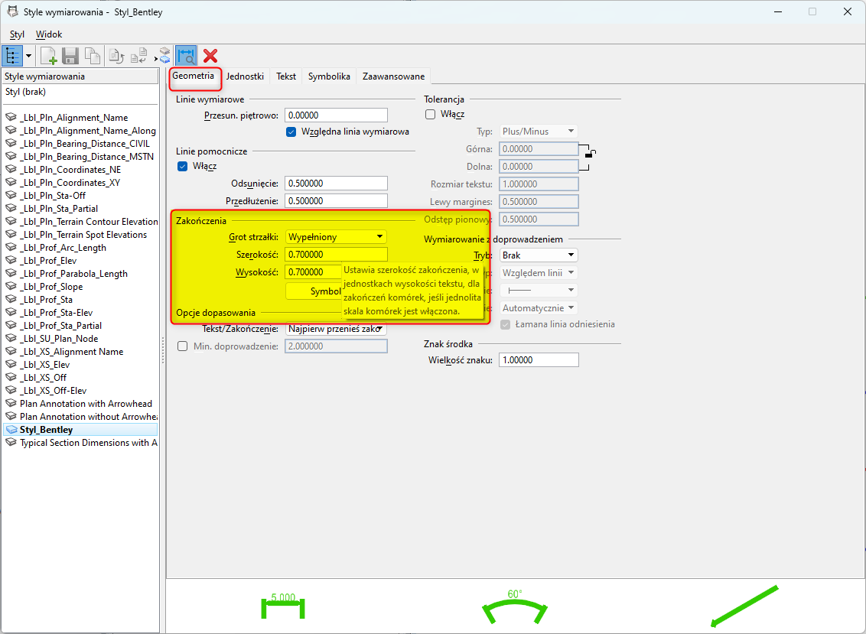Toggle the Min. doprowadzenie checkbox
The width and height of the screenshot is (866, 634).
[182, 346]
